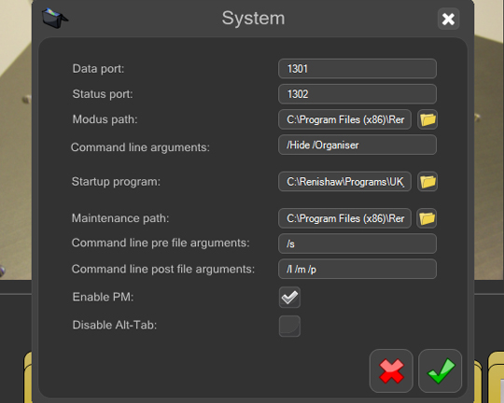This screenshot has width=504, height=403.
Task: Click the Disable Alt-Tab label
Action: (x=115, y=325)
